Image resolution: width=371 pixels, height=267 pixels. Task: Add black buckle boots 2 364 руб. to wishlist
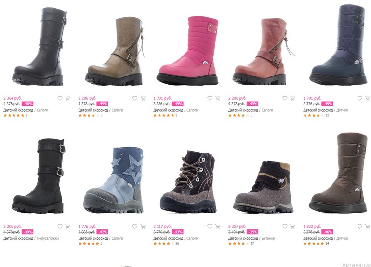[60, 98]
